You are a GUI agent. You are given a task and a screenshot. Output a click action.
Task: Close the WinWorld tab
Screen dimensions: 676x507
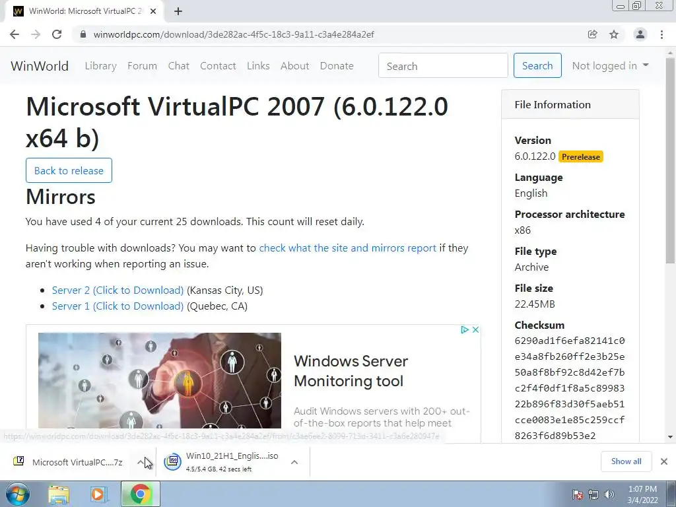(x=153, y=11)
